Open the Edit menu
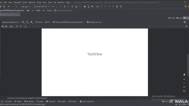Image resolution: width=189 pixels, height=106 pixels. tap(5, 2)
